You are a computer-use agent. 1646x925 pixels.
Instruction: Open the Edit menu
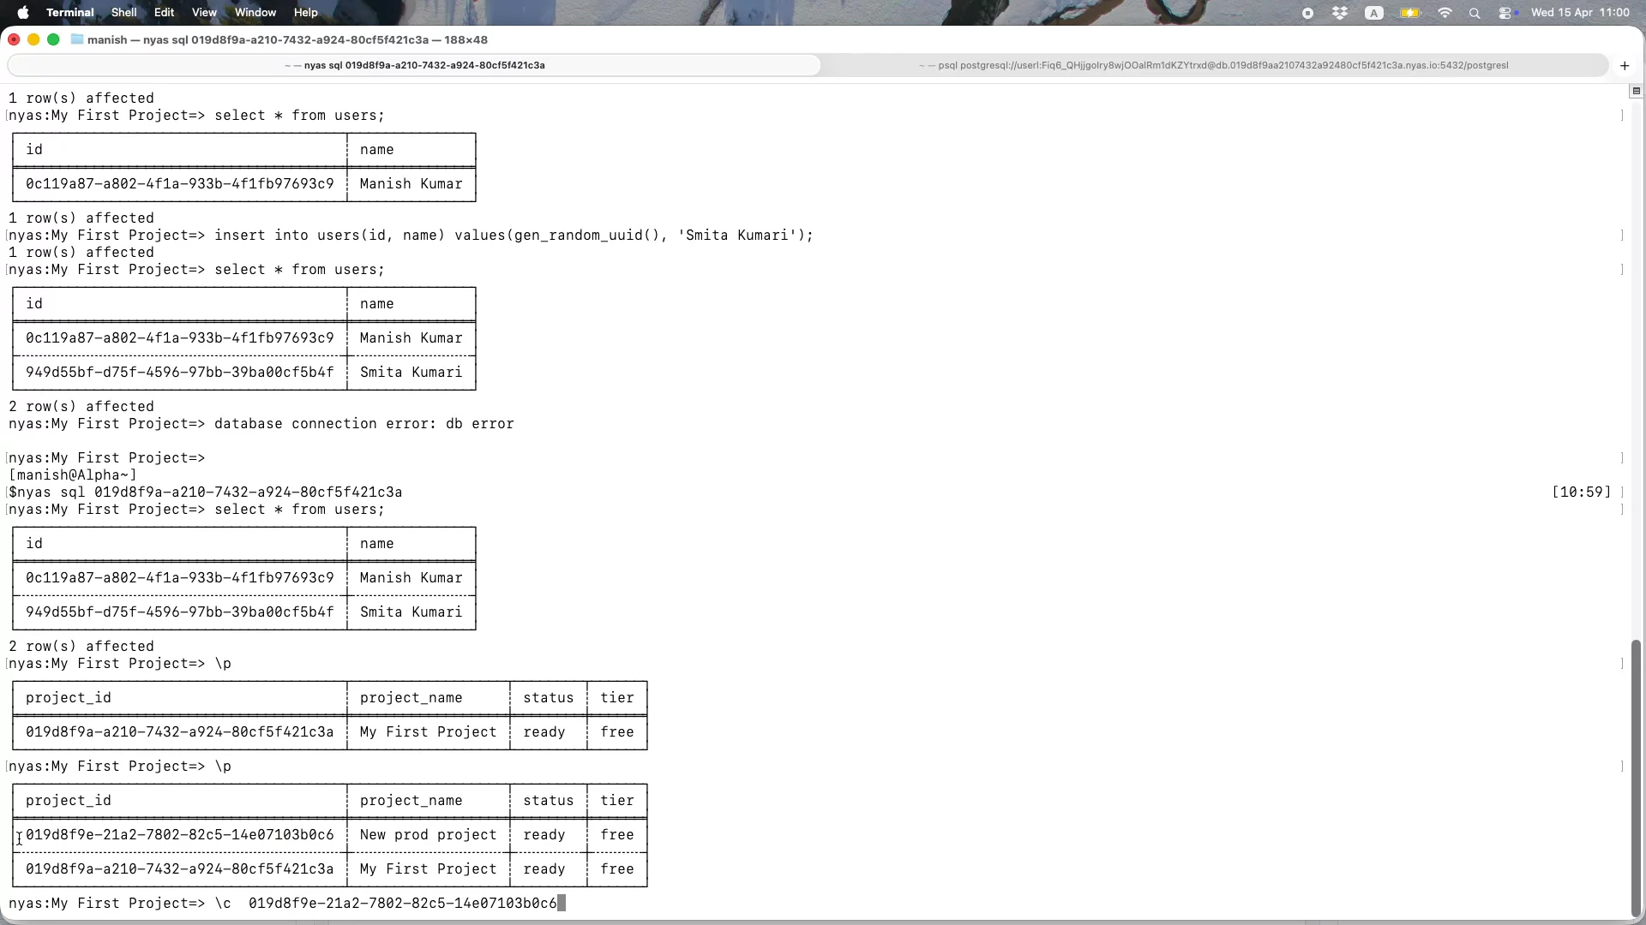164,12
